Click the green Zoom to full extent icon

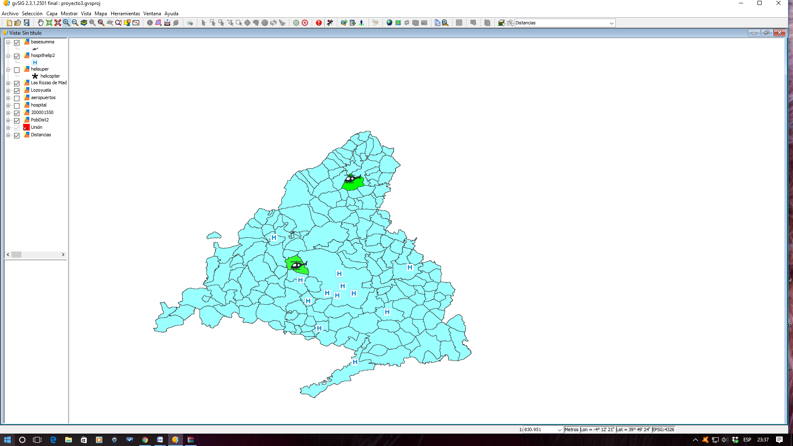pyautogui.click(x=49, y=23)
